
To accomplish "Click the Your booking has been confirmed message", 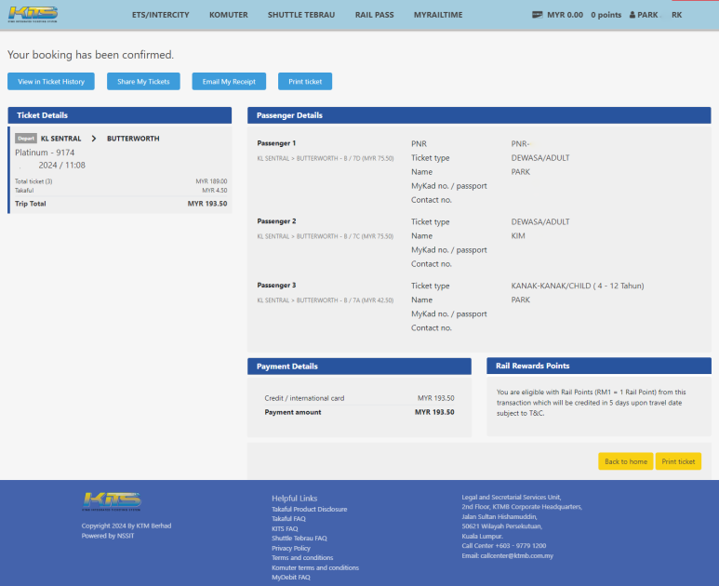I will (x=91, y=55).
